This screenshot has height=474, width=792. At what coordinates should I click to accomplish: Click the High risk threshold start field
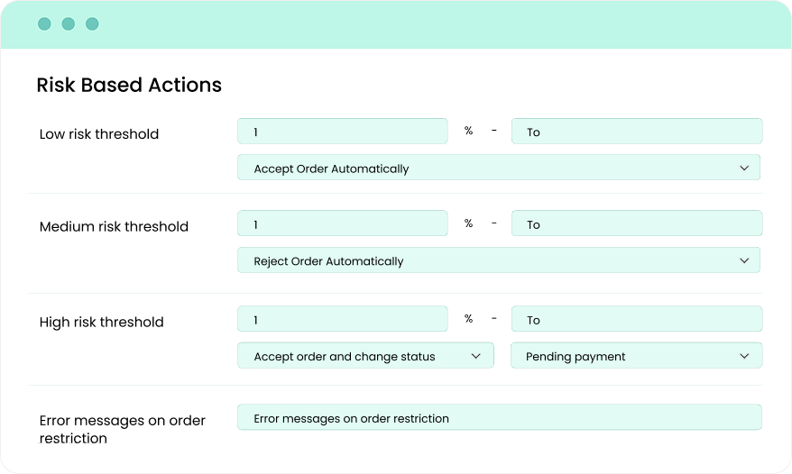[x=342, y=320]
